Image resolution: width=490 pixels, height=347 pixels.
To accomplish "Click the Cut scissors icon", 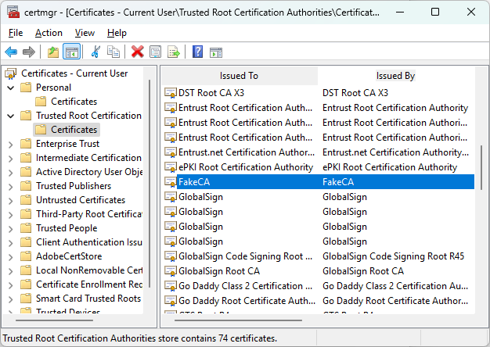I will coord(95,52).
